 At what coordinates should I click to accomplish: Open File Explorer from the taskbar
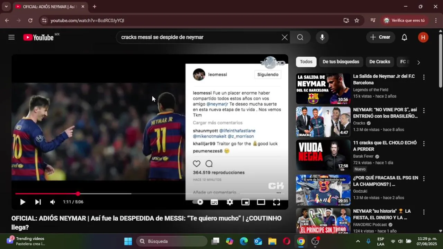tap(272, 241)
